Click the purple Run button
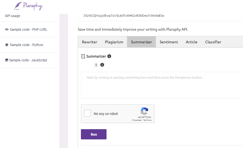 pos(94,134)
